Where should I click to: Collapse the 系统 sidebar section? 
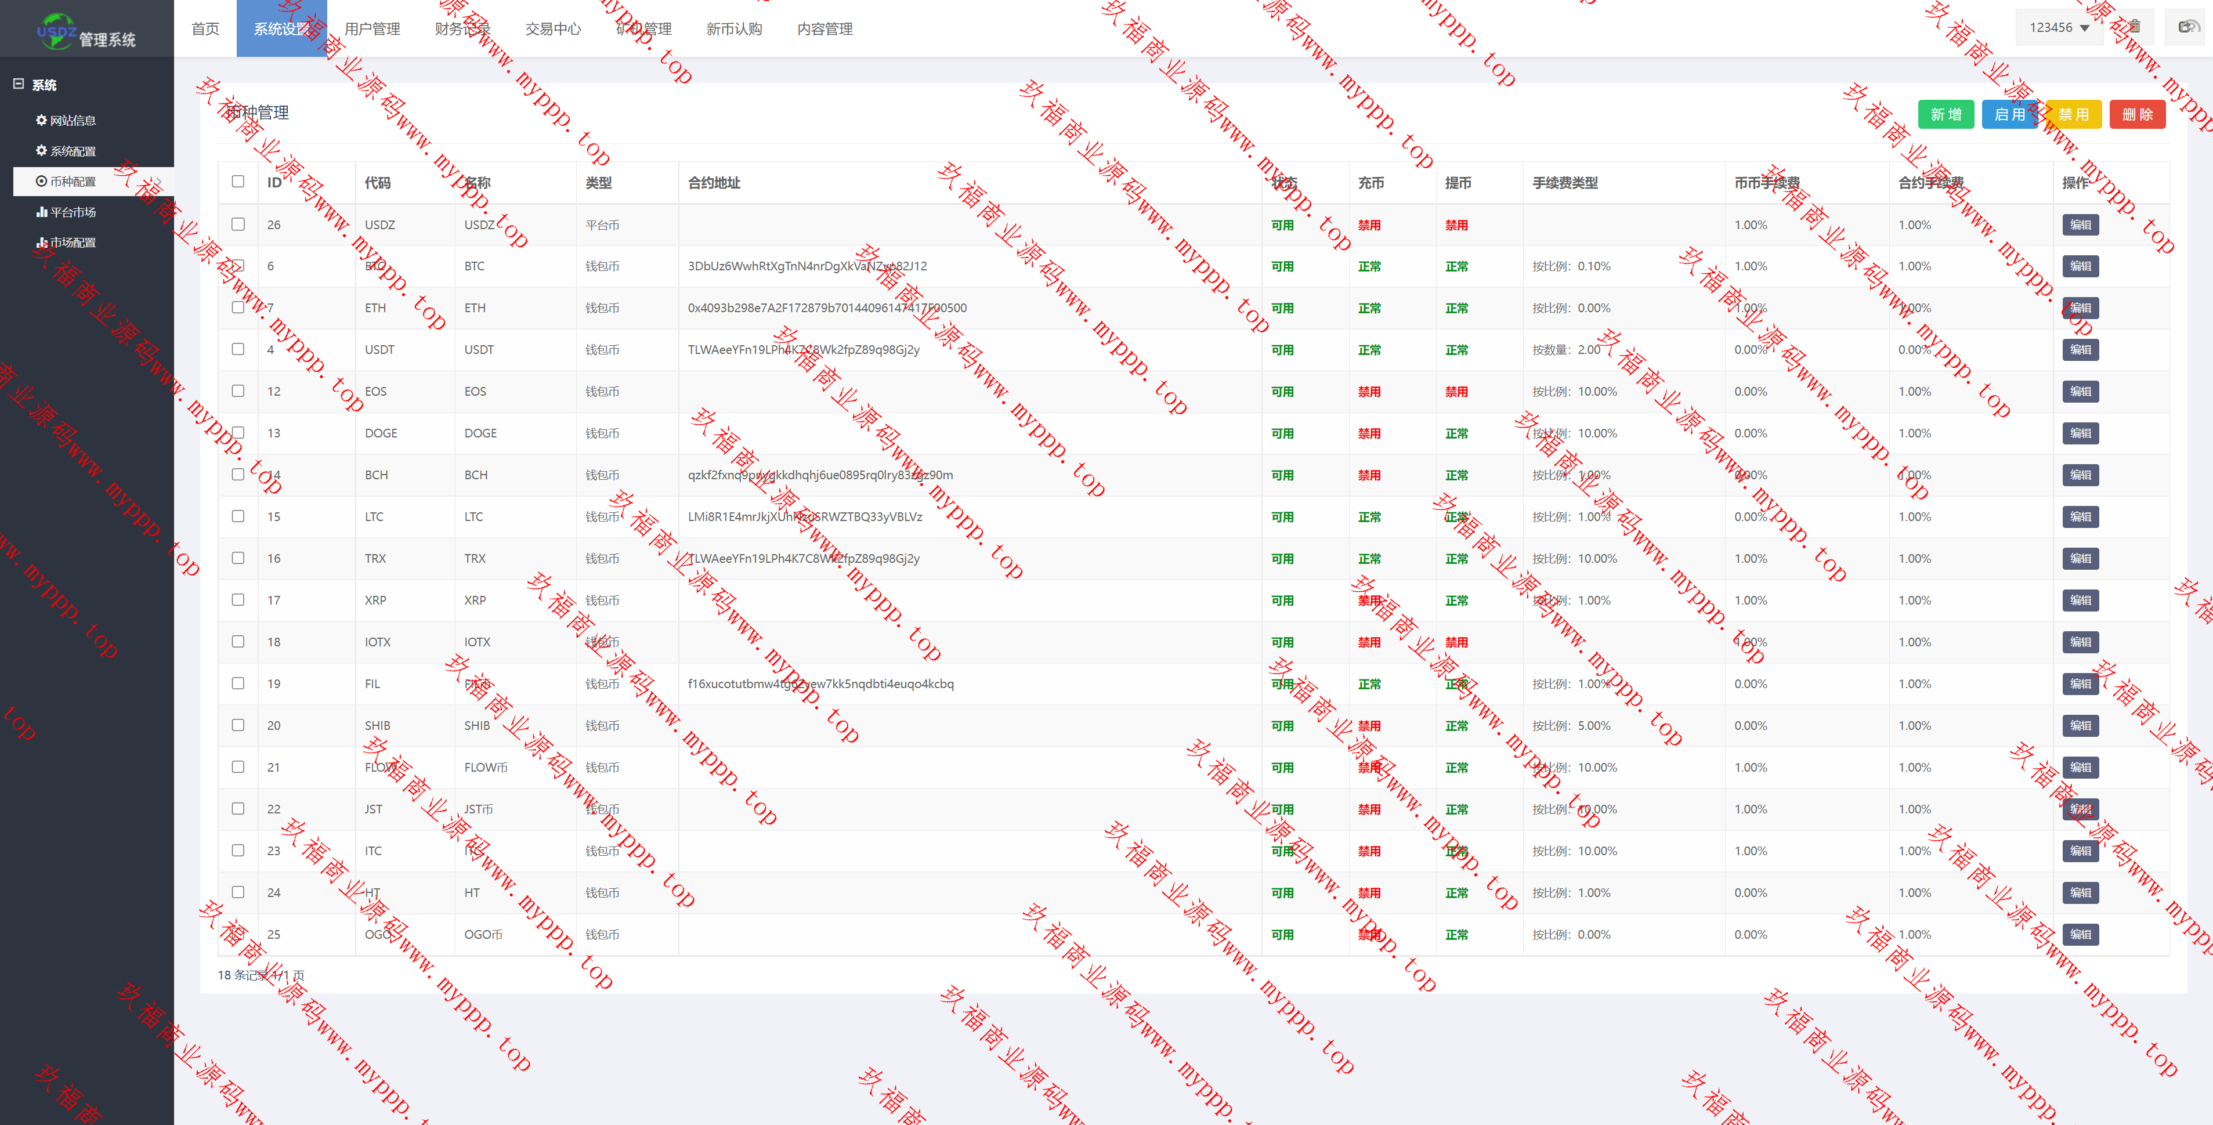[18, 84]
